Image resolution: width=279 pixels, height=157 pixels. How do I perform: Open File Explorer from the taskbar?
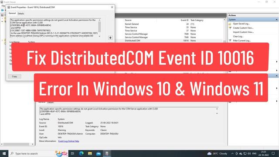[90, 154]
